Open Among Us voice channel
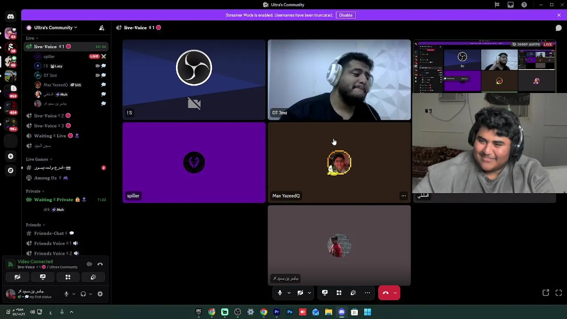Viewport: 567px width, 319px height. (x=66, y=178)
